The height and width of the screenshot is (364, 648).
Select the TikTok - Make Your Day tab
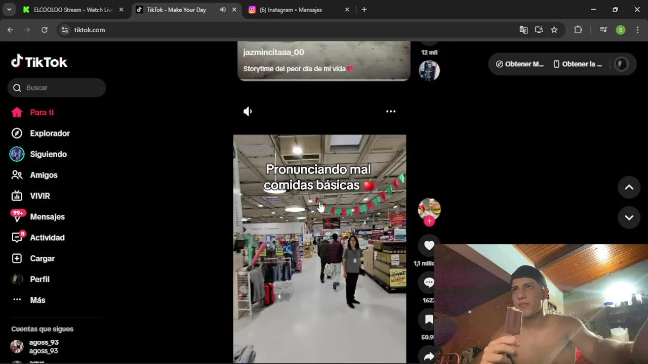[x=176, y=10]
